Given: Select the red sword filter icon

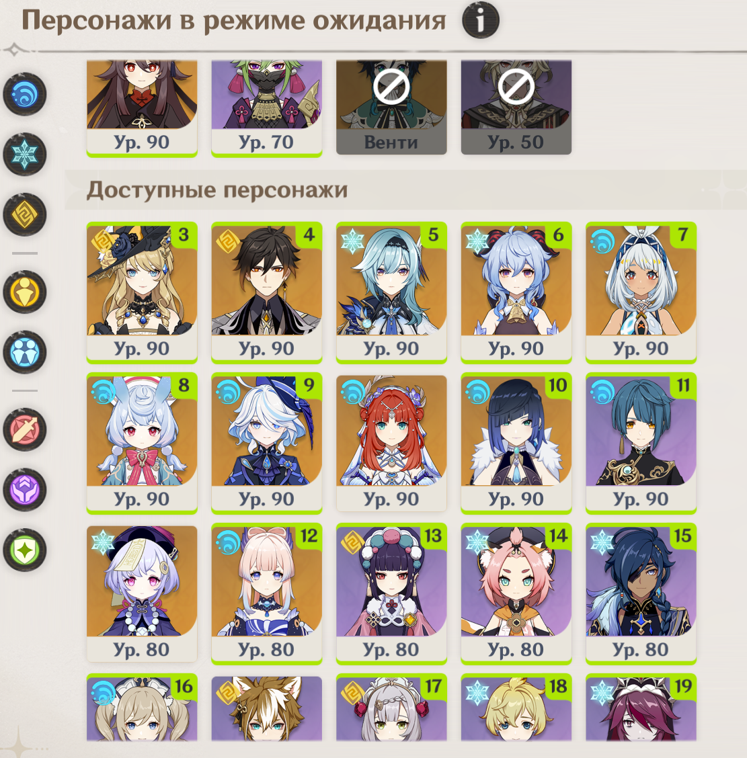Looking at the screenshot, I should tap(25, 429).
